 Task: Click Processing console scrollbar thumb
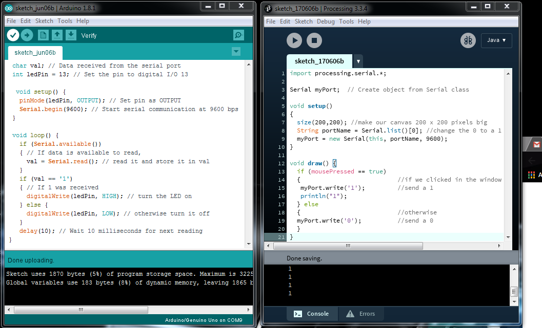(514, 292)
